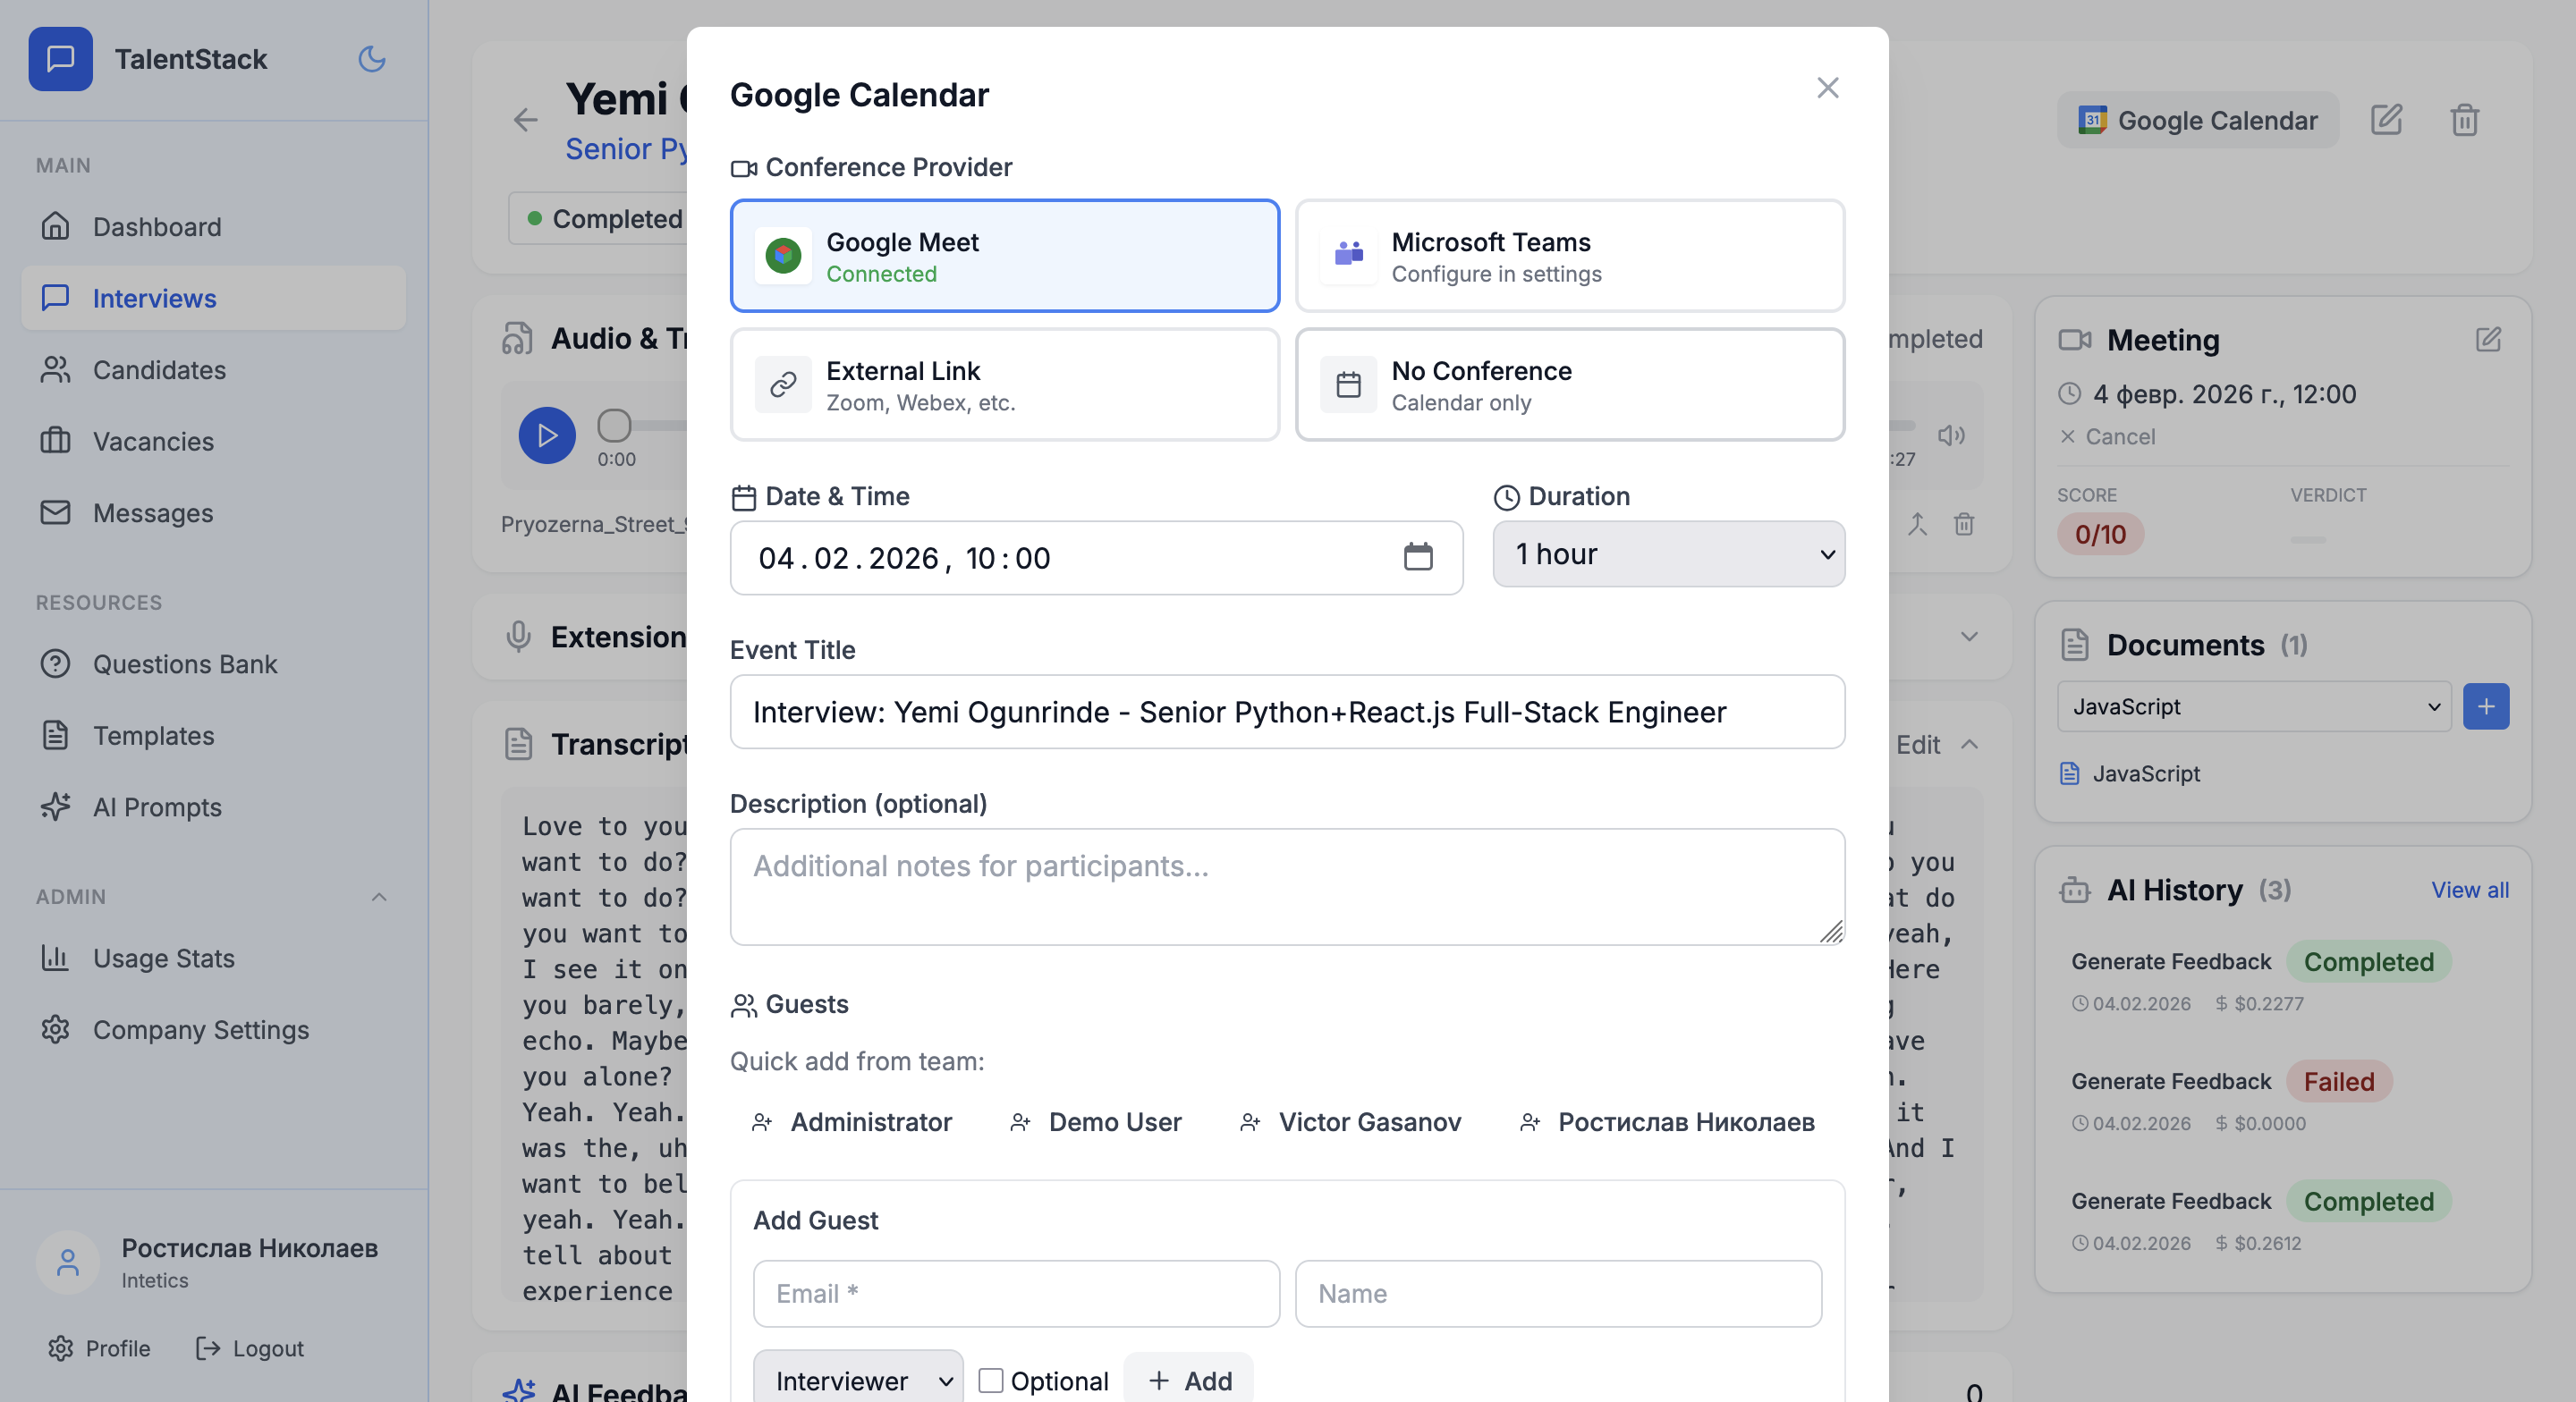Viewport: 2576px width, 1402px height.
Task: Check the Optional checkbox for the guest
Action: click(991, 1380)
